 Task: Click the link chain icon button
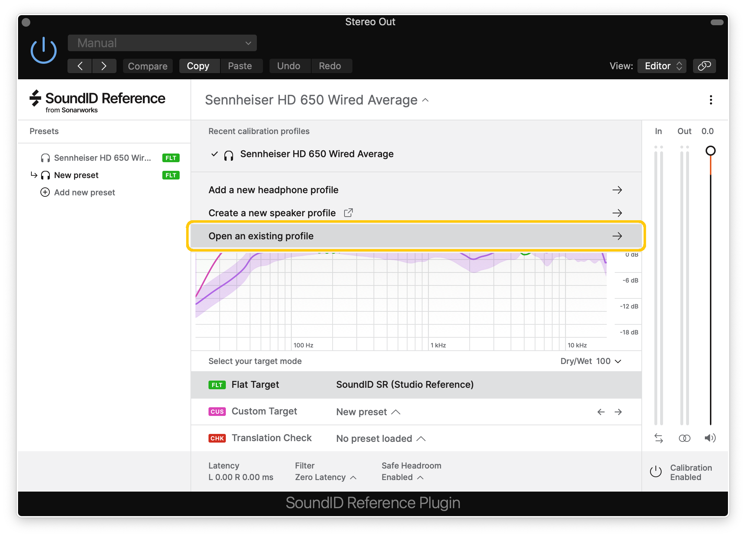click(x=704, y=66)
